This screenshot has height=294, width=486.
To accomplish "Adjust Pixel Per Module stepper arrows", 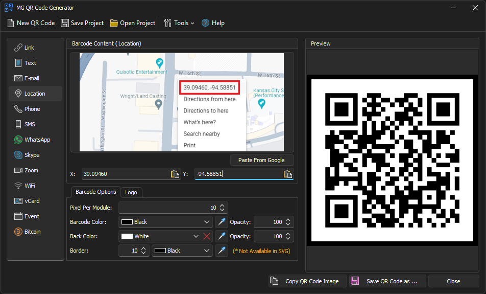I will tap(222, 208).
